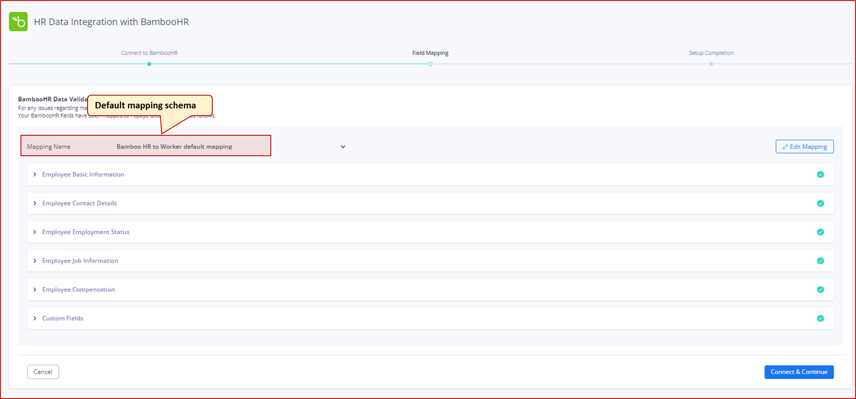Click the Connect & Continue button

pos(799,372)
